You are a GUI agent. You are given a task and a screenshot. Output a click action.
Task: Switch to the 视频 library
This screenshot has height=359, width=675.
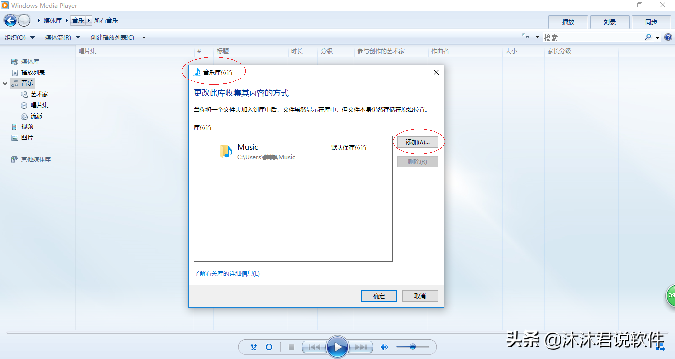click(27, 126)
